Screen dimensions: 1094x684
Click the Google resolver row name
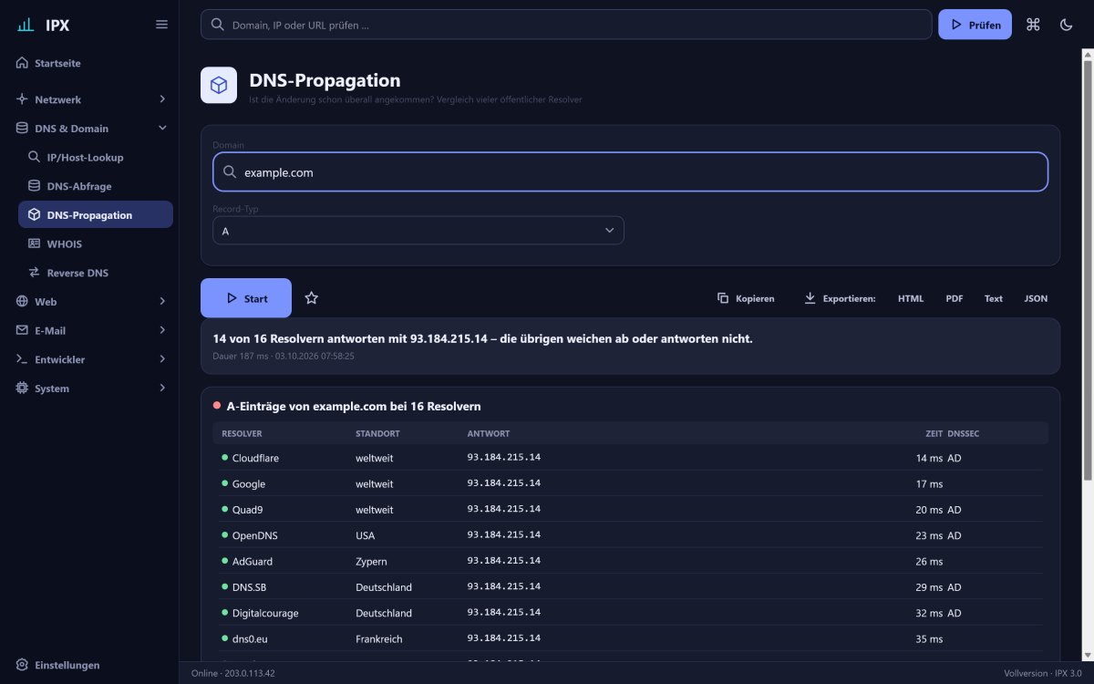(249, 483)
